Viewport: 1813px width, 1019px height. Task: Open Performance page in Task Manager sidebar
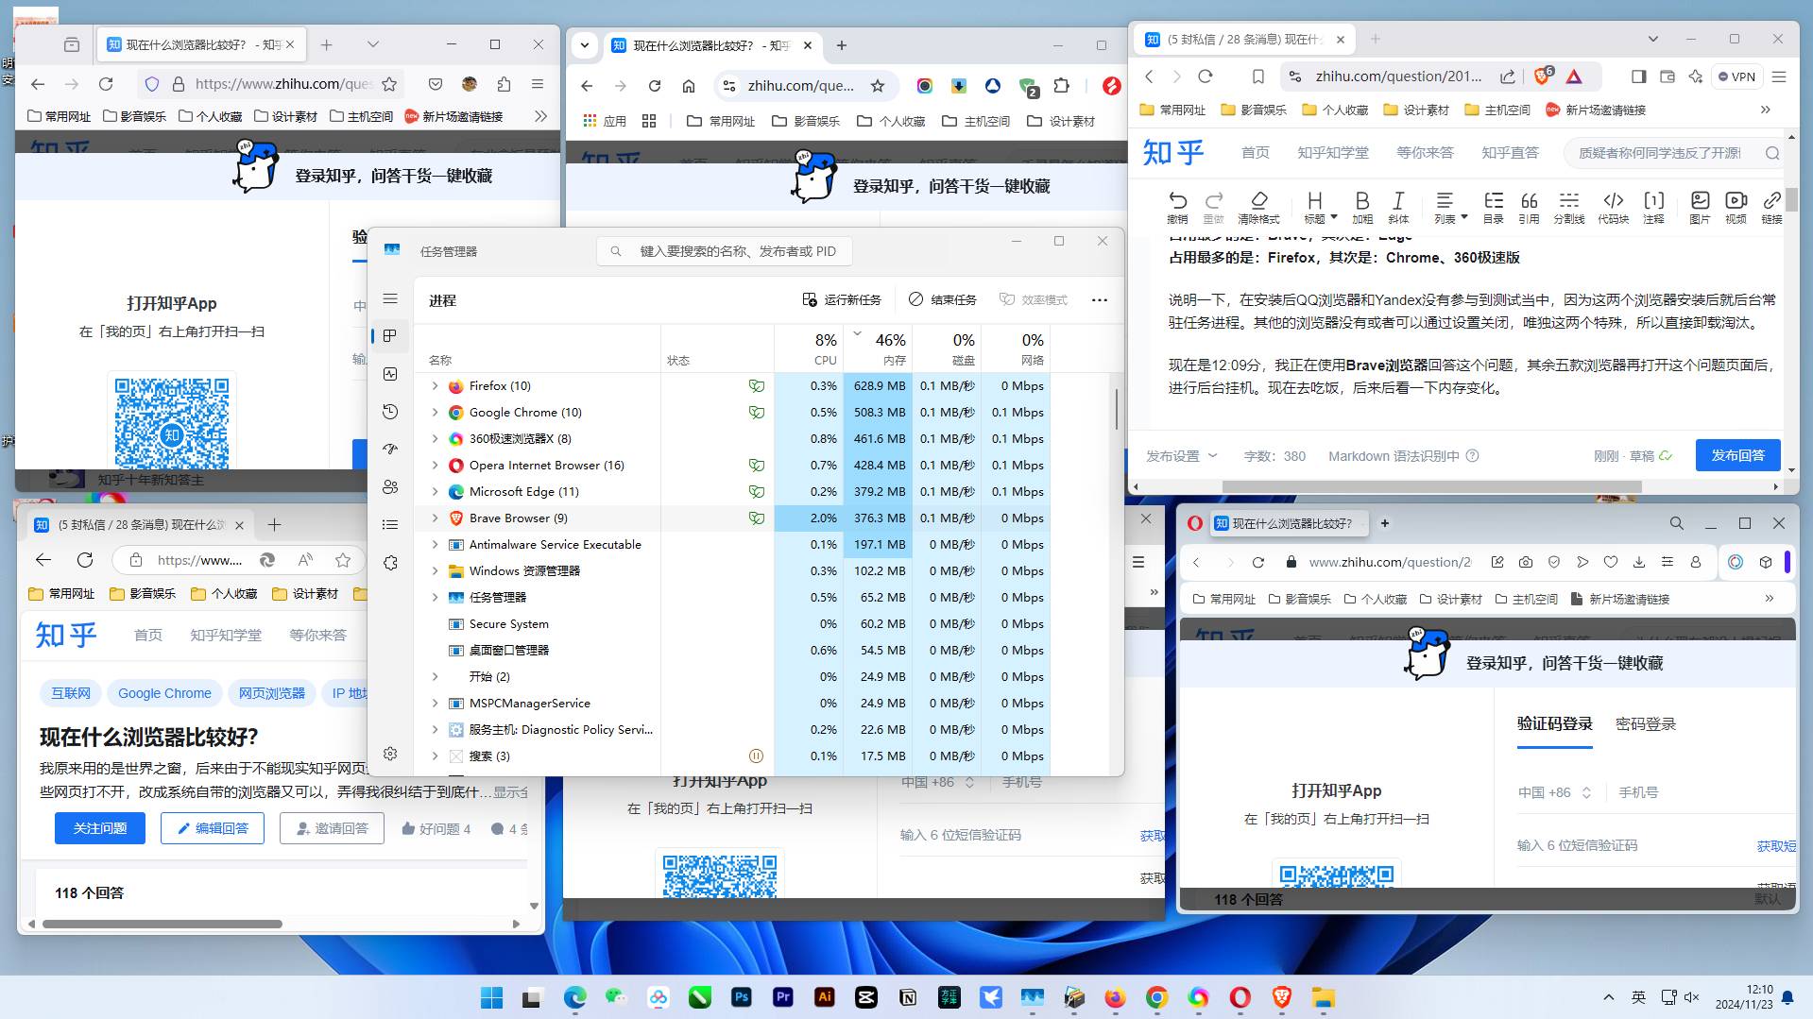[x=390, y=374]
